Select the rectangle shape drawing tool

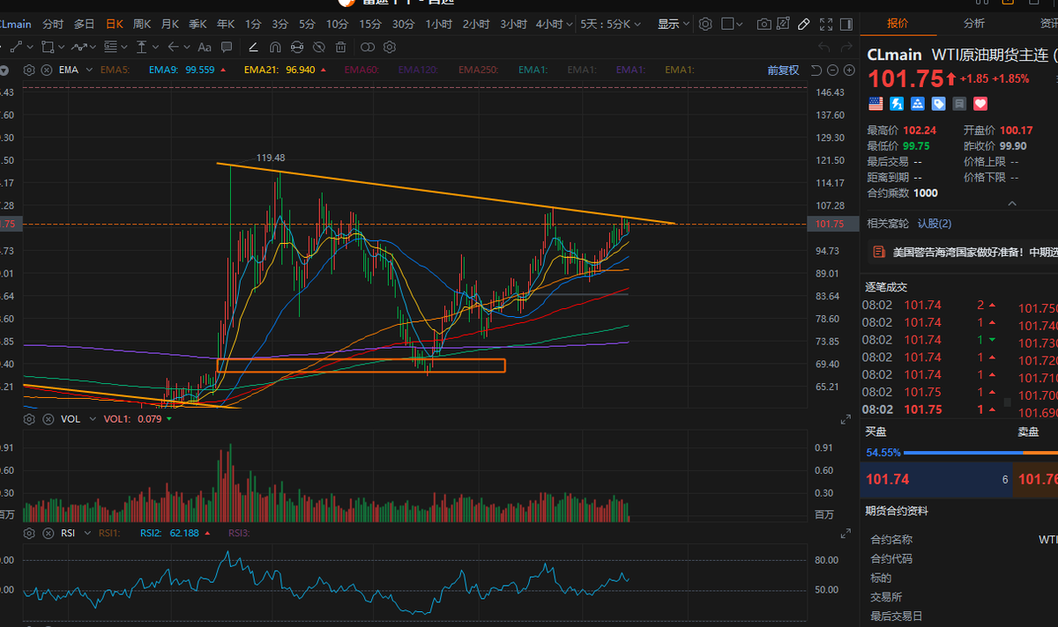coord(48,47)
